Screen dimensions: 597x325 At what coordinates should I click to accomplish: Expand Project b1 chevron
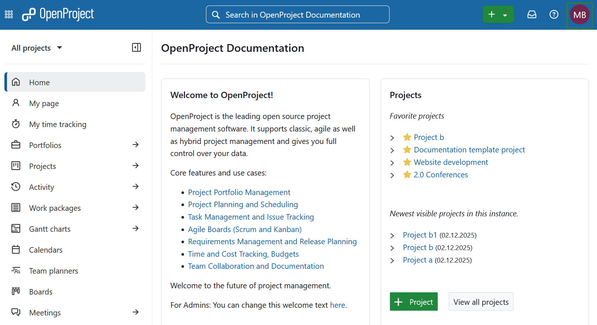click(392, 235)
